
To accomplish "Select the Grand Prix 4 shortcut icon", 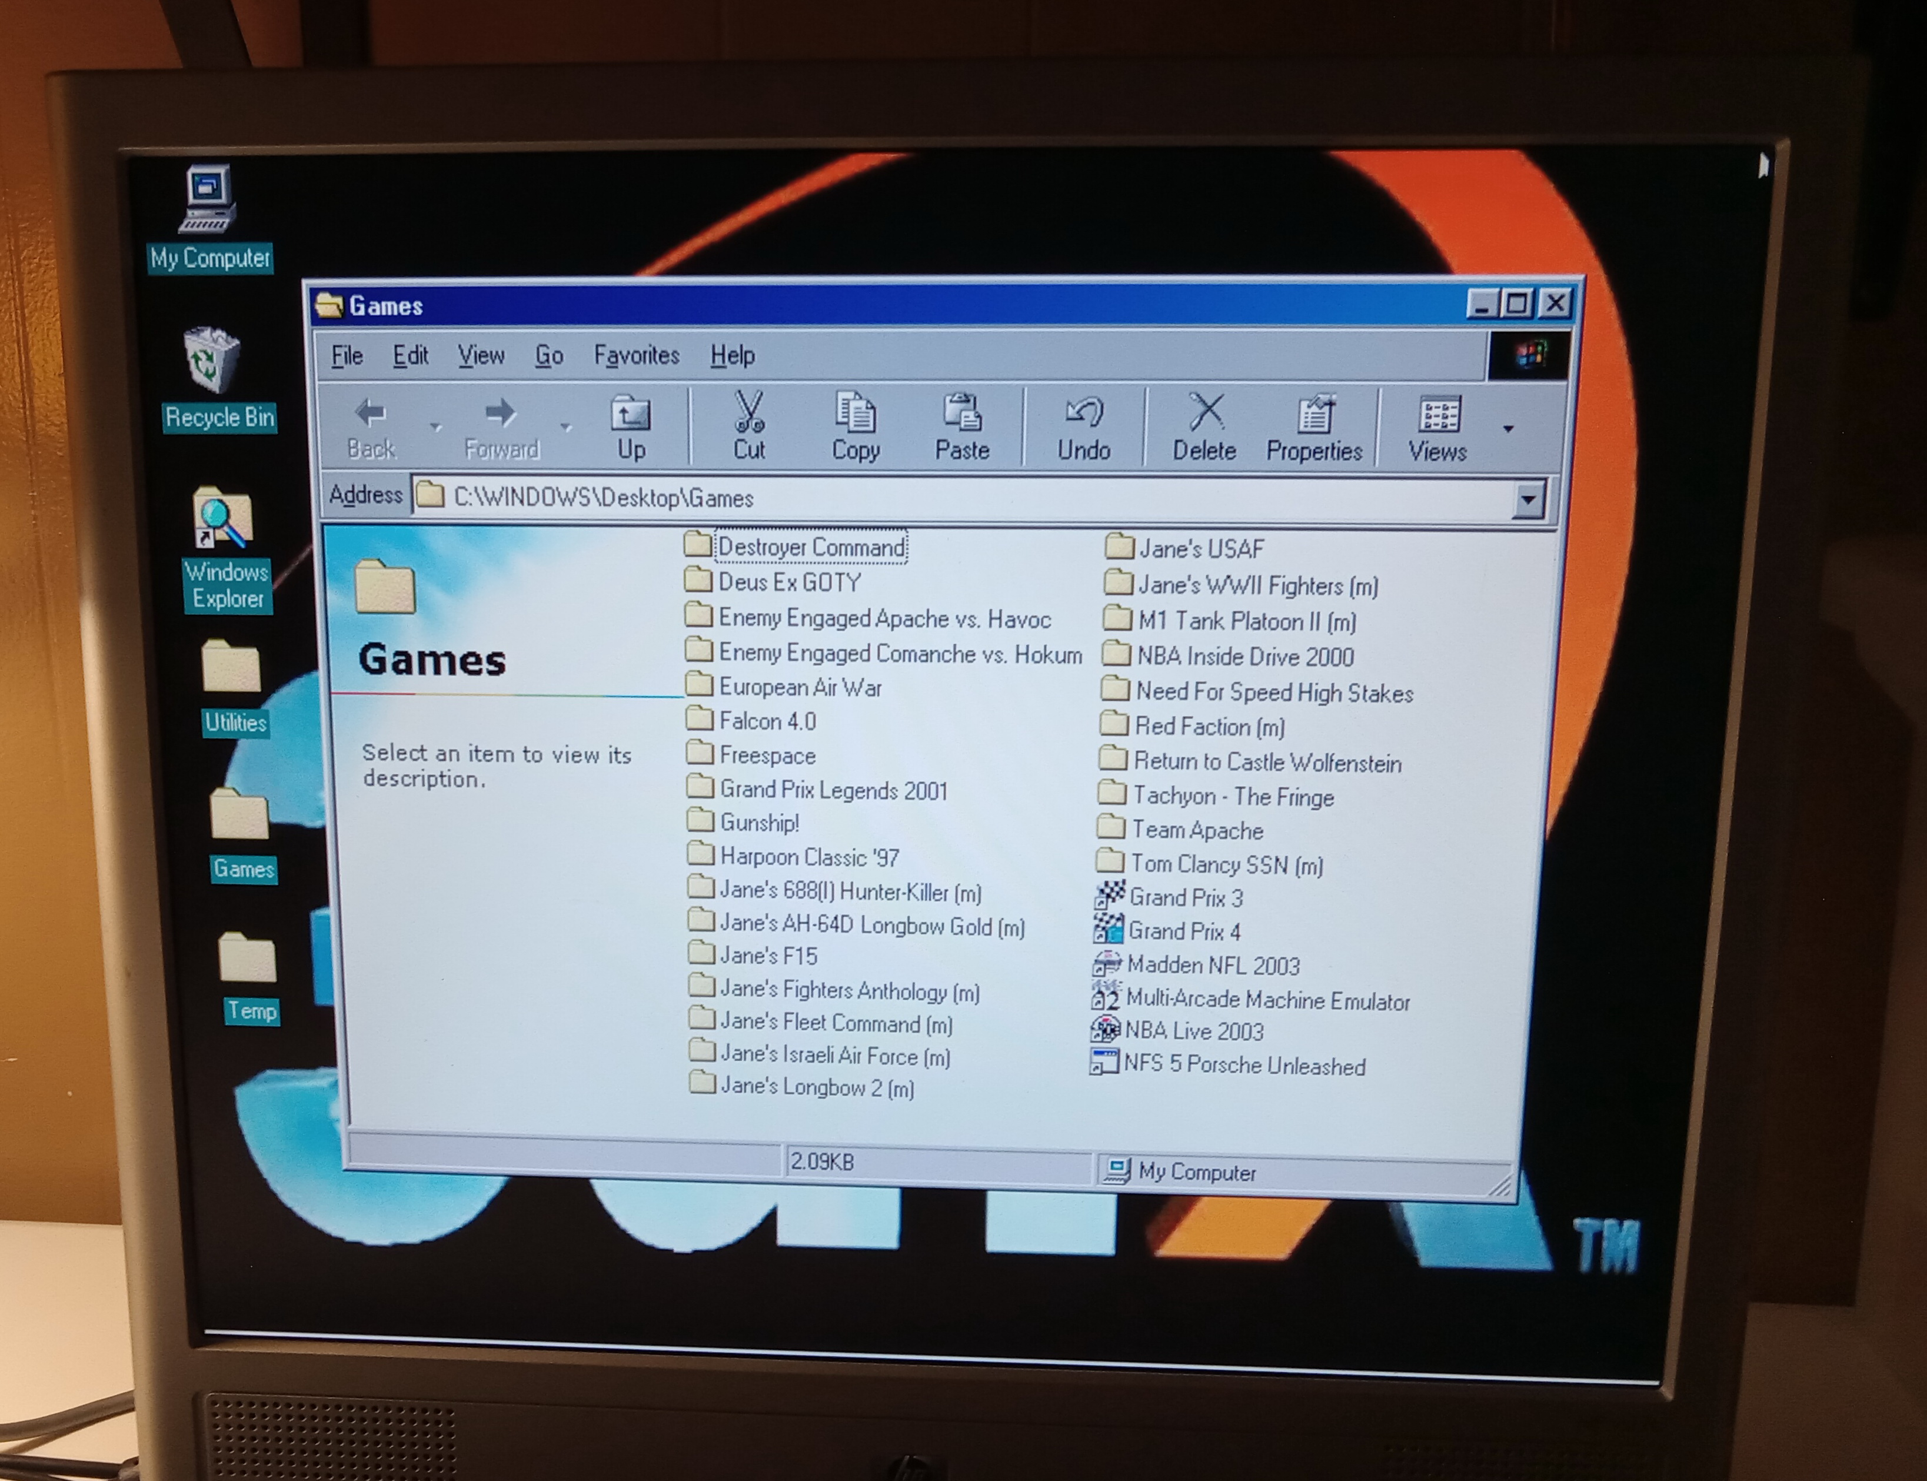I will tap(1109, 929).
